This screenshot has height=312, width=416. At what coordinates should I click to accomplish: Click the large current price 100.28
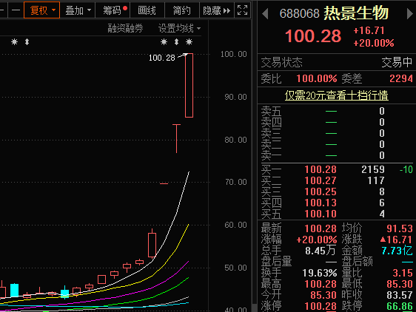(313, 36)
